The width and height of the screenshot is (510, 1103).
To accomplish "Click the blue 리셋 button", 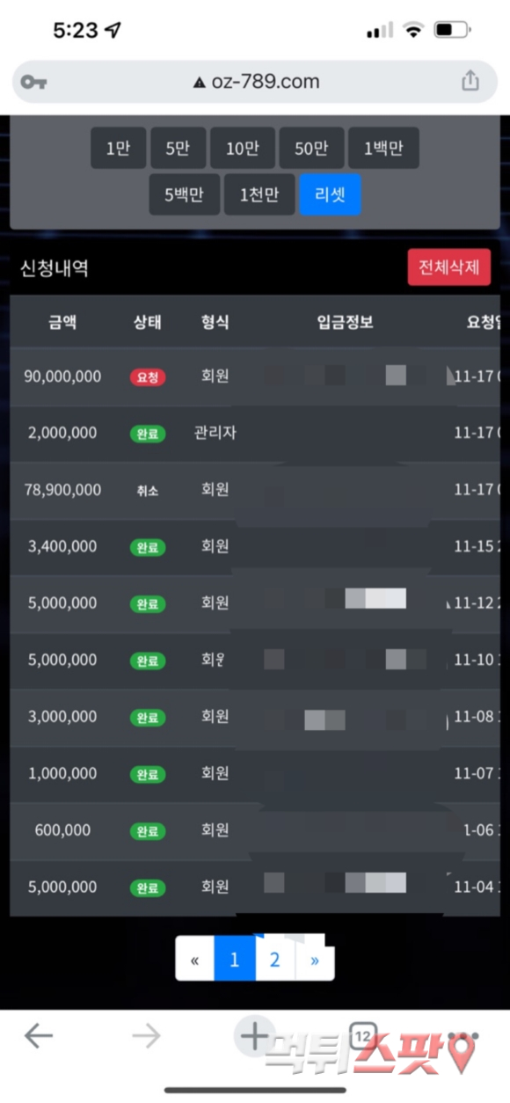I will [330, 194].
